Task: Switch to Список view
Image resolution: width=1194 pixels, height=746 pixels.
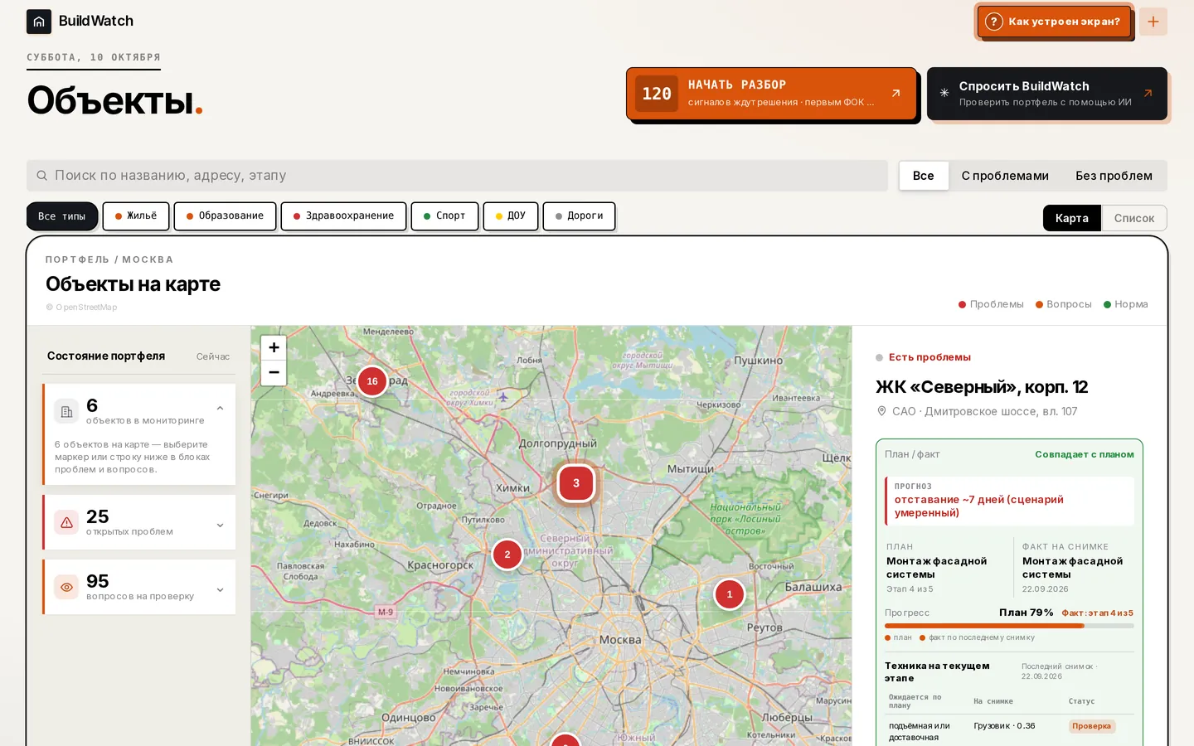Action: 1134,218
